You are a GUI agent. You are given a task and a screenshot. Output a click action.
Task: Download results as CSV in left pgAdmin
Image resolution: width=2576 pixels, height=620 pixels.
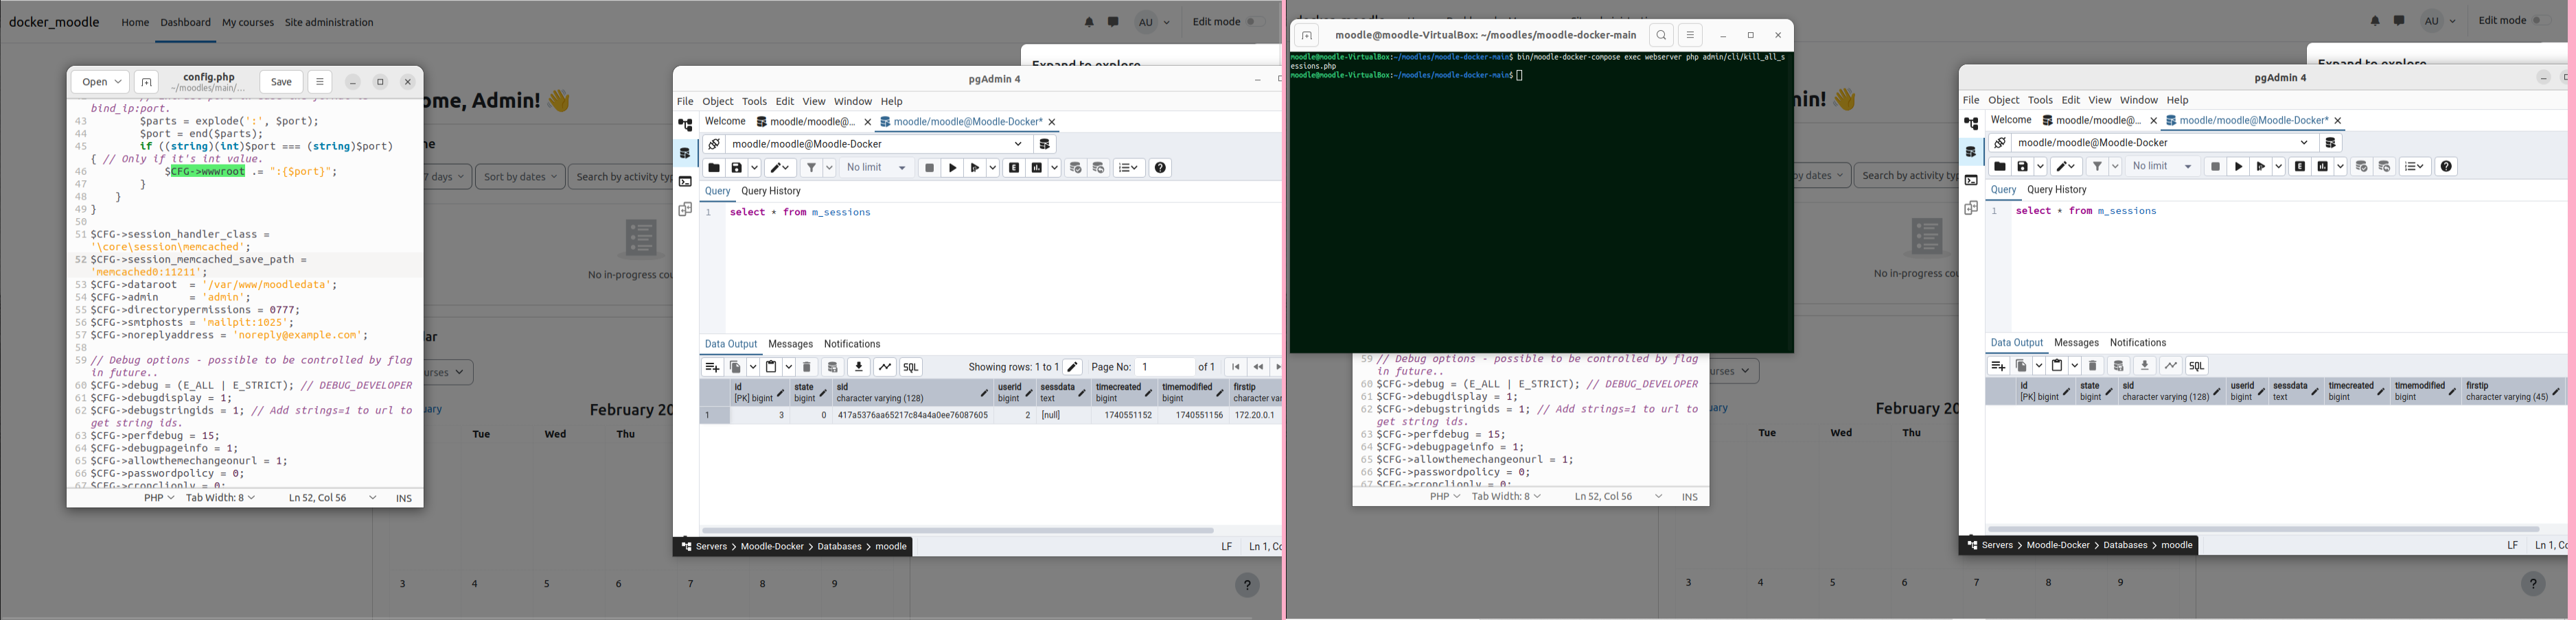[x=859, y=368]
